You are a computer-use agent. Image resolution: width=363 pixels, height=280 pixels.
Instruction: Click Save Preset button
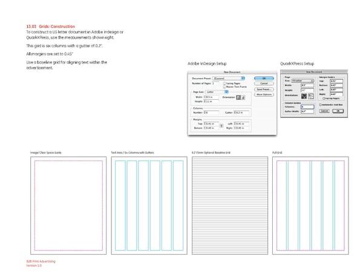tap(263, 89)
